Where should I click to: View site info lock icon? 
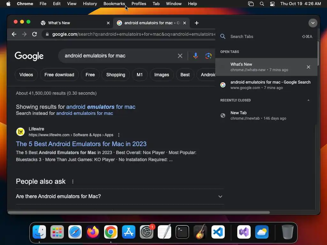[47, 34]
